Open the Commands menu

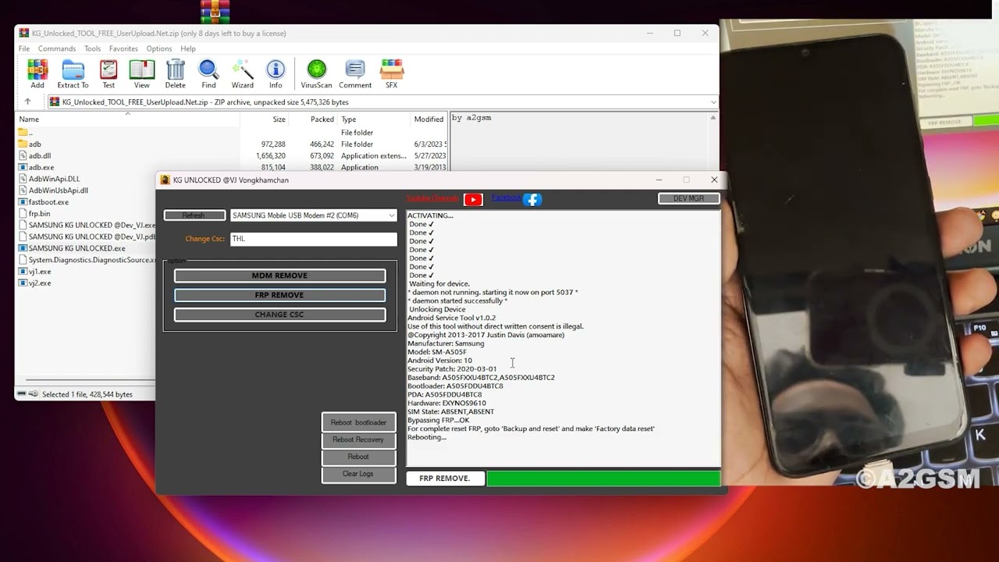[x=57, y=48]
